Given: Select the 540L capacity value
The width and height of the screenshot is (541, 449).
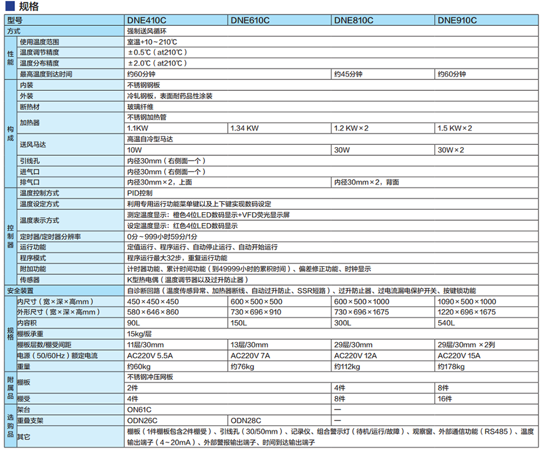Looking at the screenshot, I should (446, 323).
